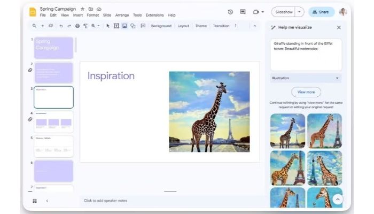
Task: Open version history clock icon
Action: [230, 12]
